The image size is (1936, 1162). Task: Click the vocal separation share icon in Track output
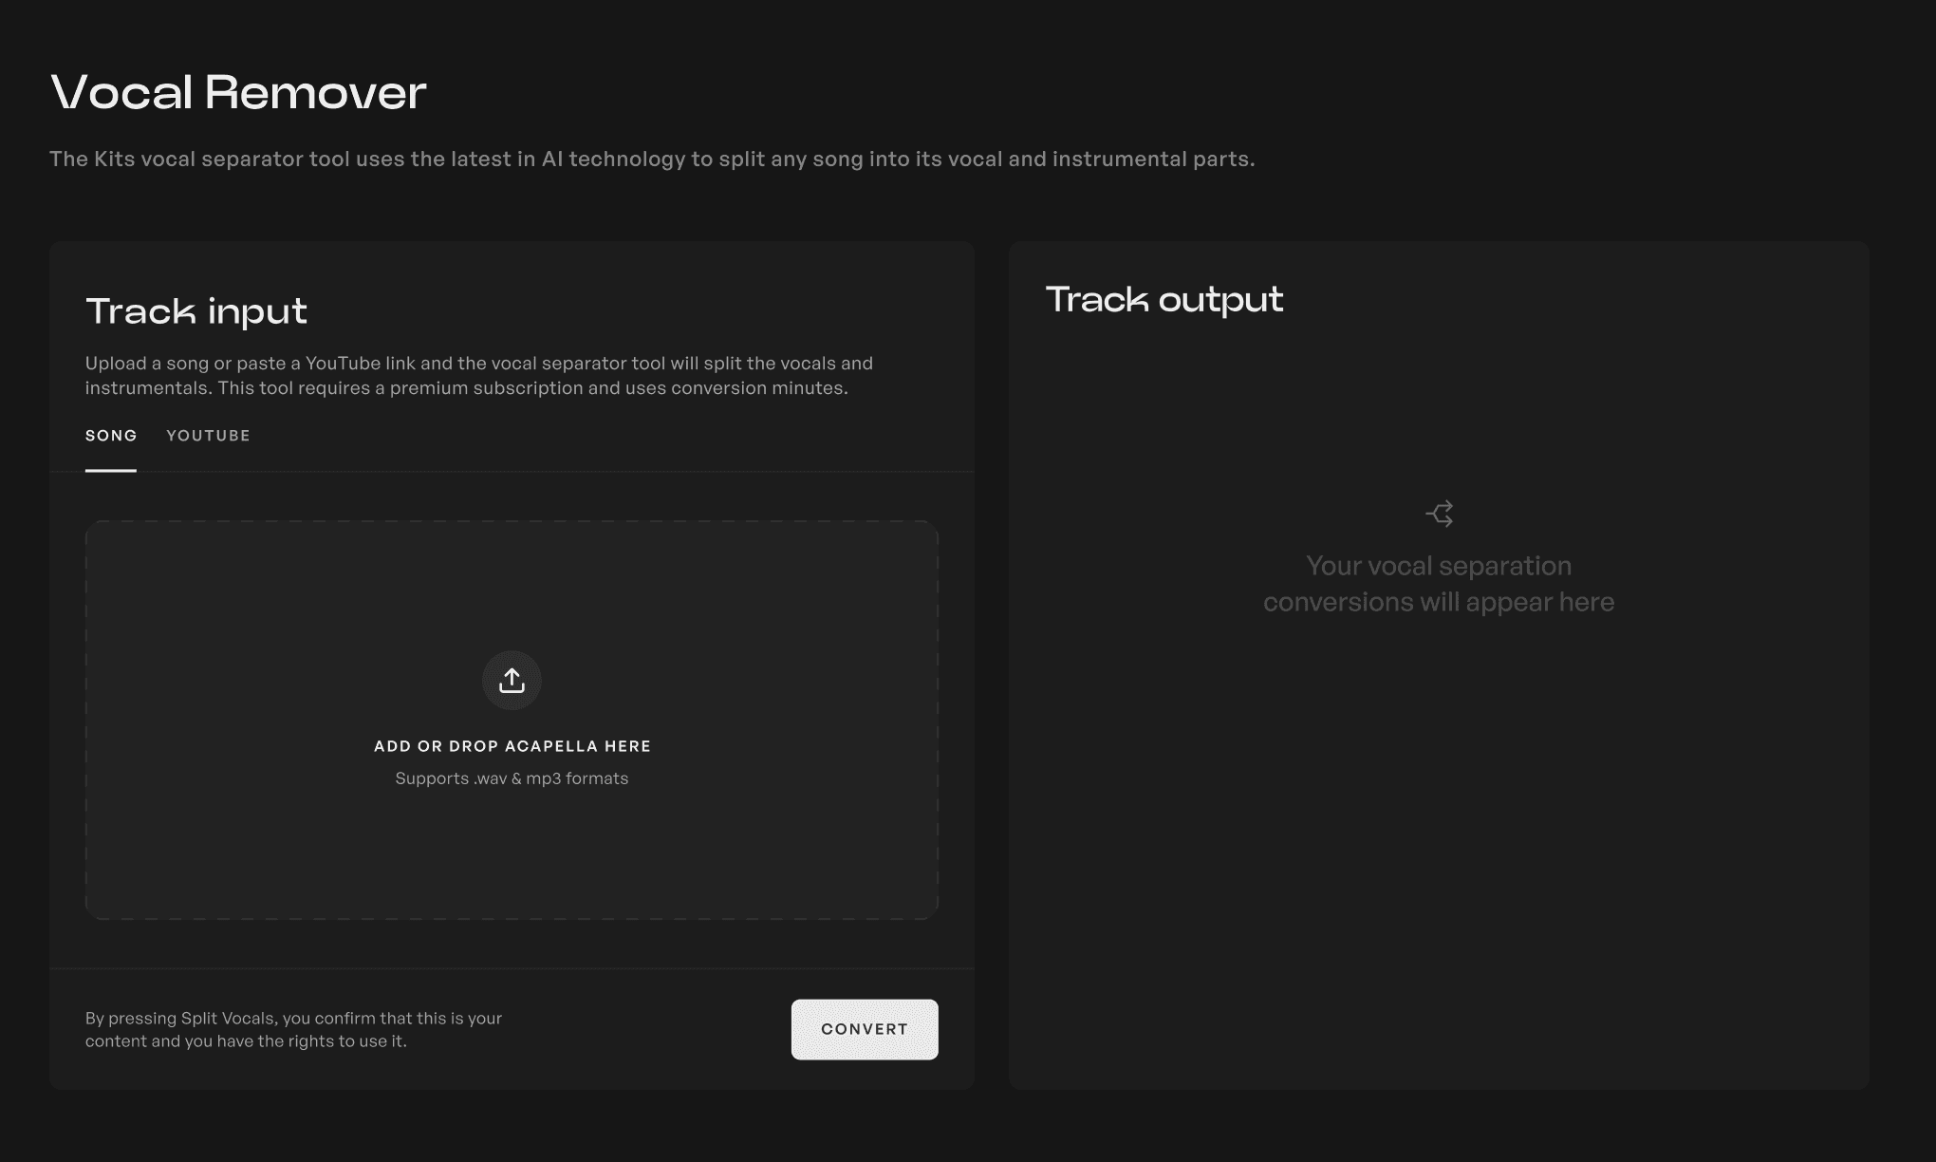(x=1438, y=514)
